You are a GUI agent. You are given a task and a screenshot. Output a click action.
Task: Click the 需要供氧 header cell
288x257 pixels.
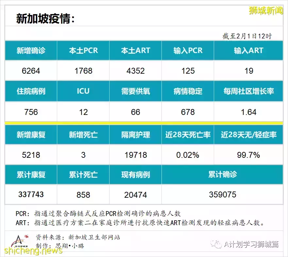pos(135,91)
